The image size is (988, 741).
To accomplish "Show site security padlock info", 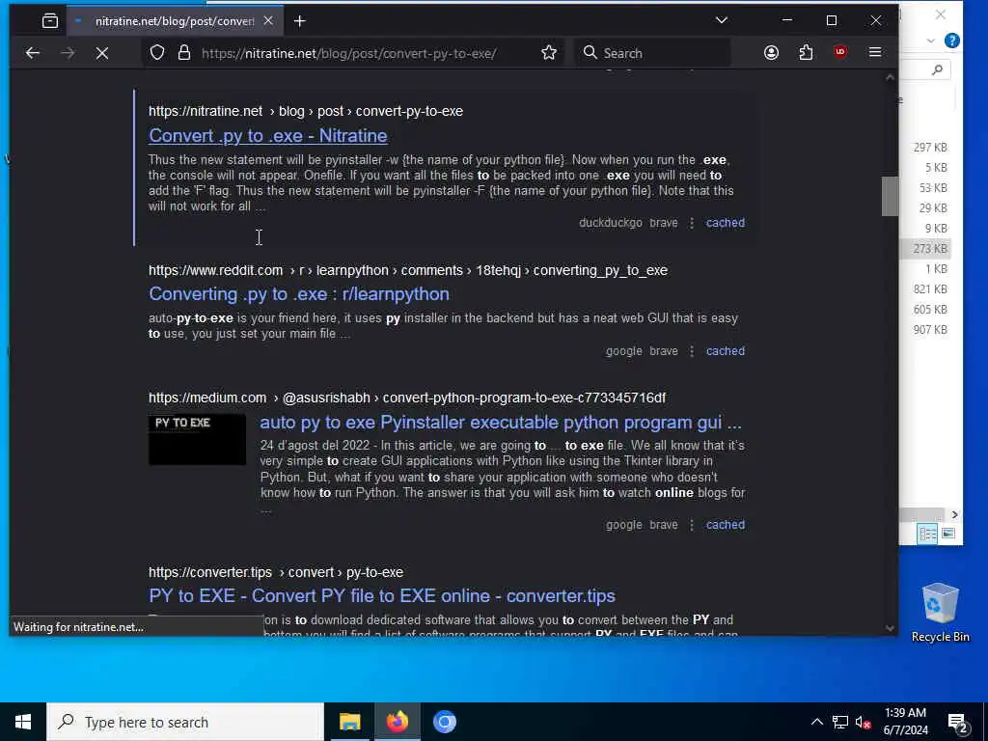I will (183, 53).
